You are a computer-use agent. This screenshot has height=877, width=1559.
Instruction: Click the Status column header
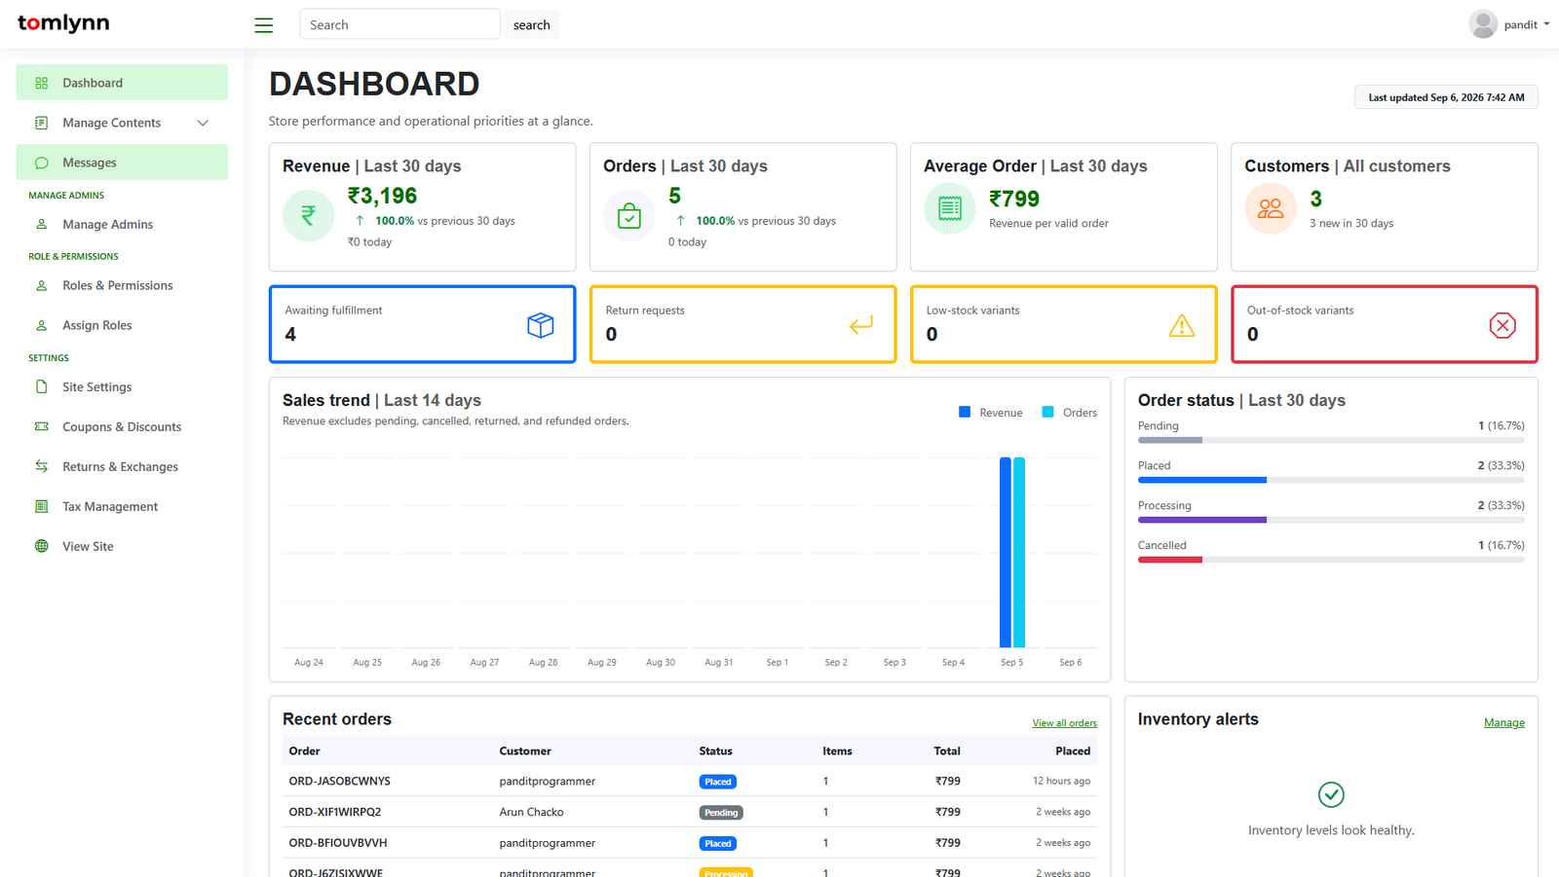pos(715,750)
